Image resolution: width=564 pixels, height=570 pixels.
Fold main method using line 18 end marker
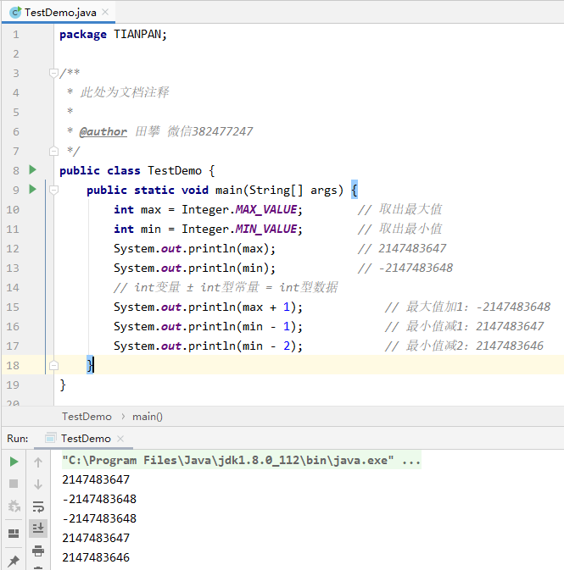(53, 365)
